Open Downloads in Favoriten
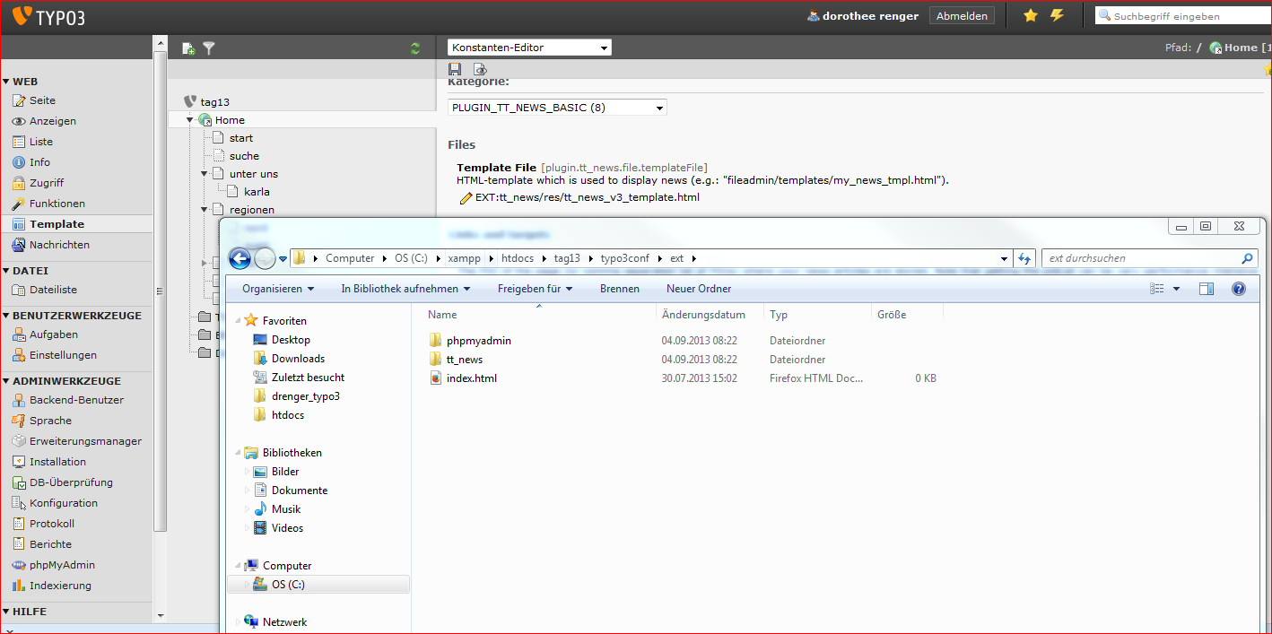Screen dimensions: 1272x634 tap(298, 359)
